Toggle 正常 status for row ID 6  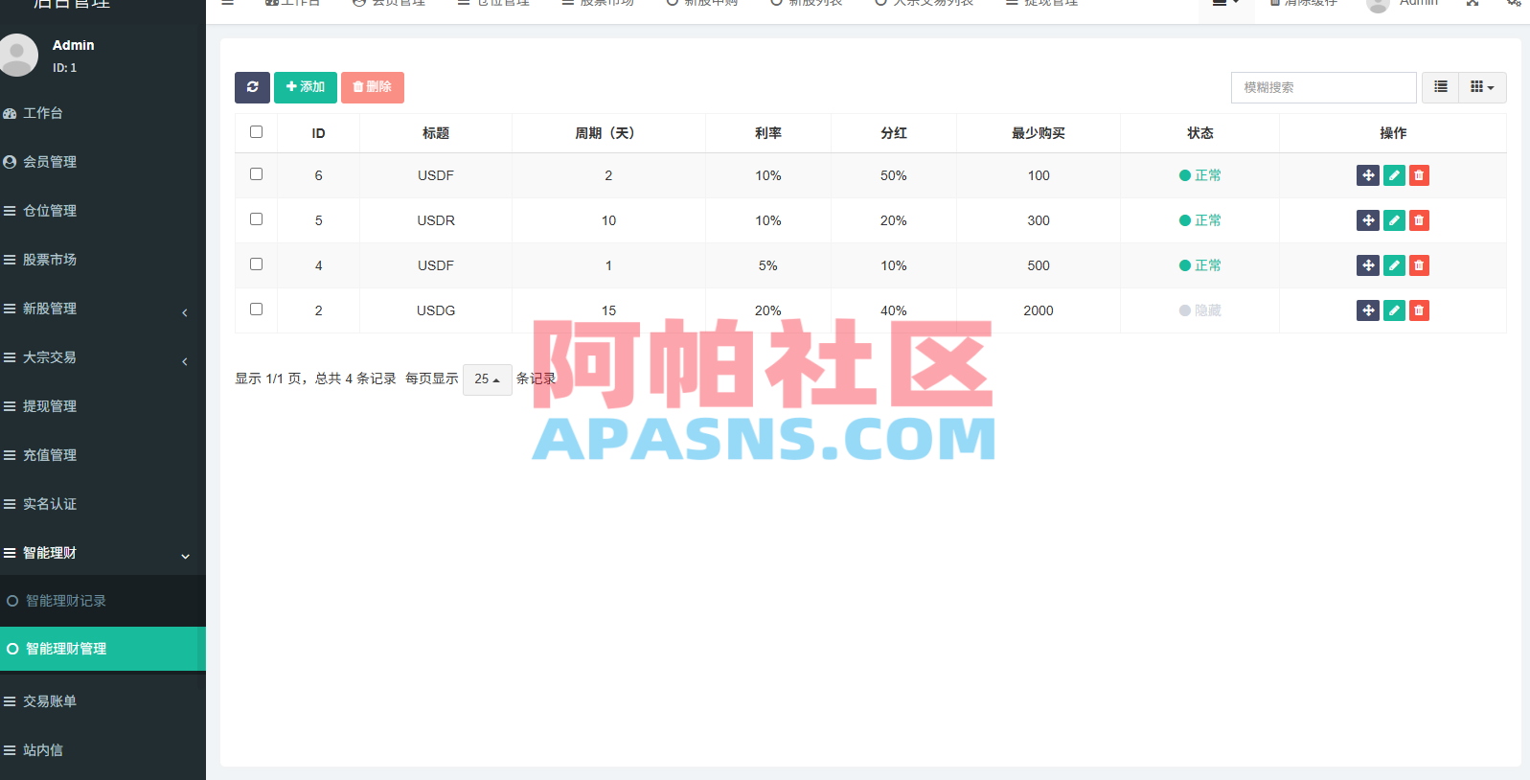[1200, 175]
